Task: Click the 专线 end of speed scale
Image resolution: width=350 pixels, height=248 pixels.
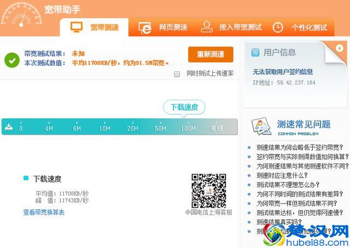Action: [x=217, y=128]
